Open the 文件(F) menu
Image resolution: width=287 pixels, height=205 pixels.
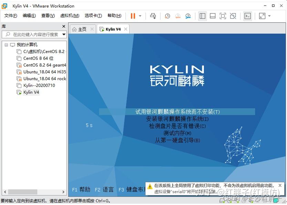tap(11, 16)
